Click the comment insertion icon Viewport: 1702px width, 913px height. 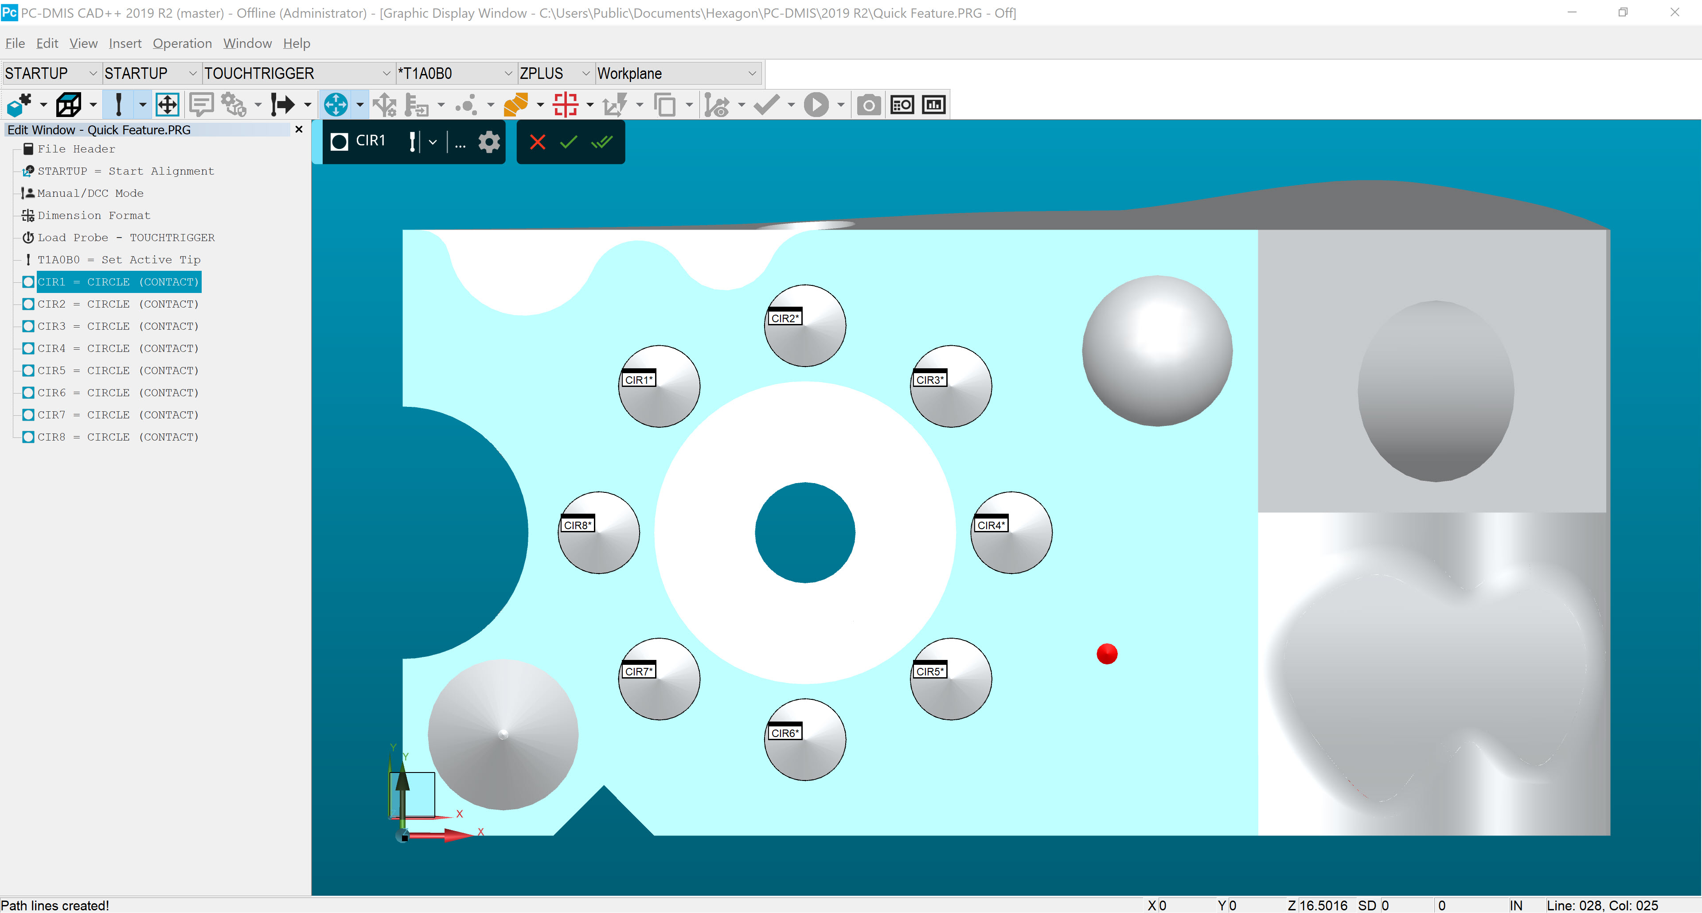point(201,104)
